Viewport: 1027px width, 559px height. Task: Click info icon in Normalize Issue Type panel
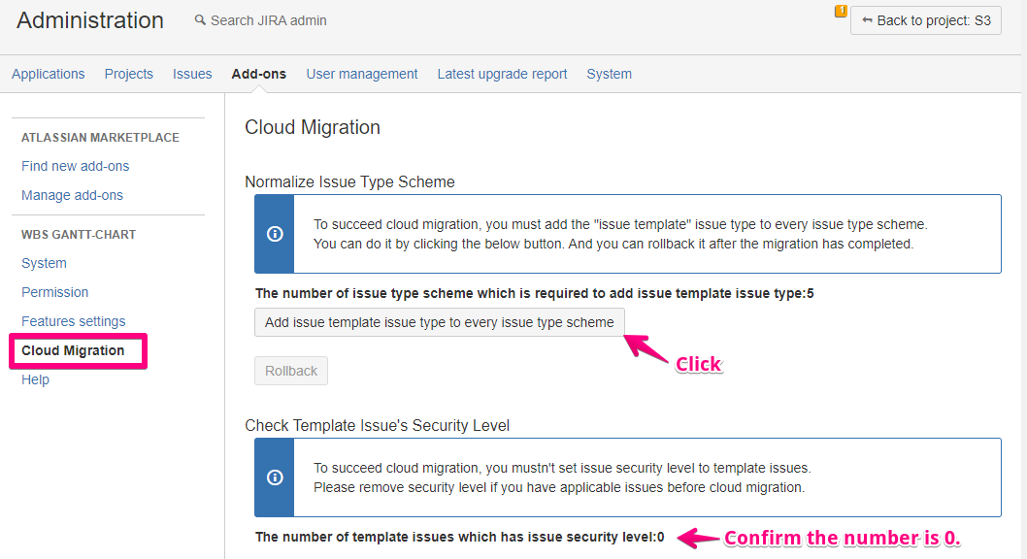[276, 234]
